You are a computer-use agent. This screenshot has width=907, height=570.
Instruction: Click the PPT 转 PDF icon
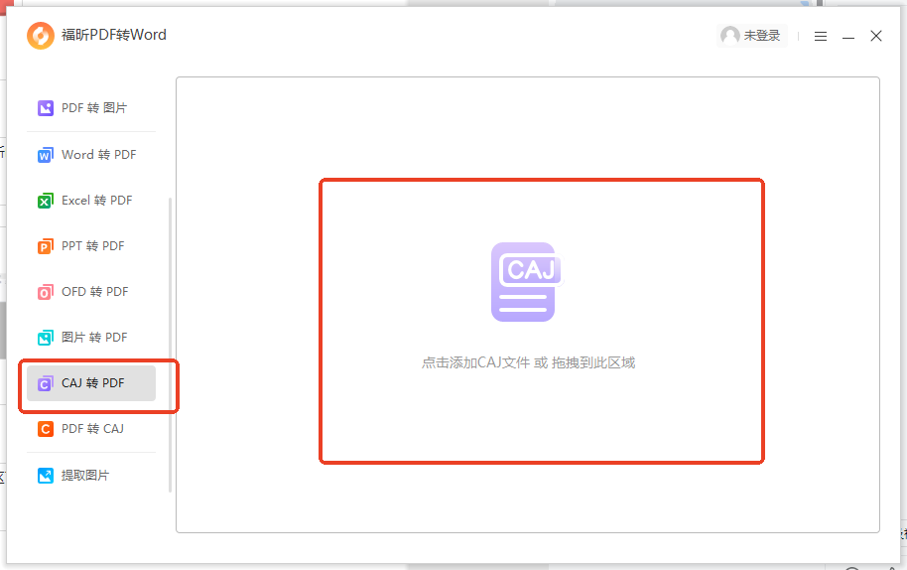(45, 246)
